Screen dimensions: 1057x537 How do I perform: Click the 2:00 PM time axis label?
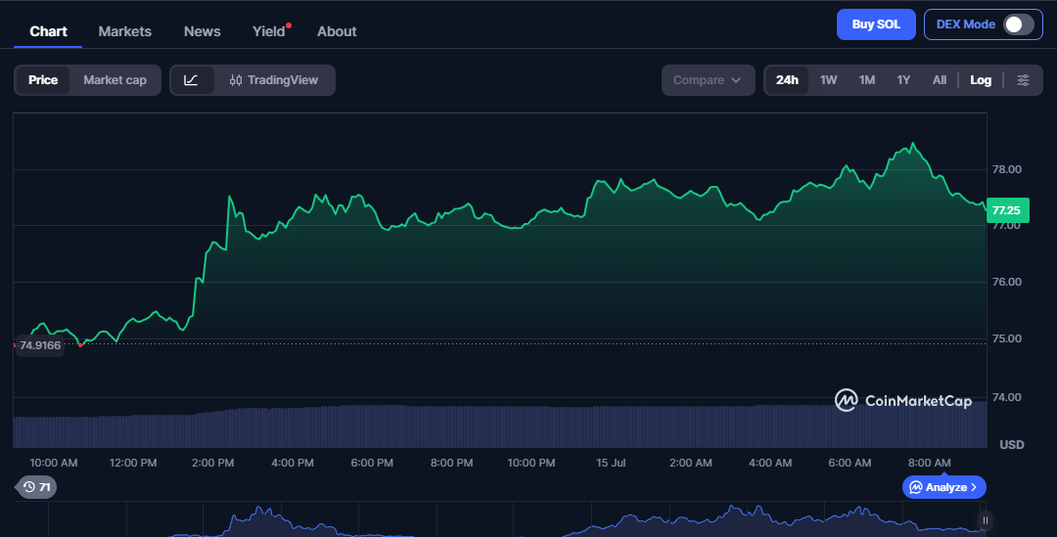tap(213, 463)
